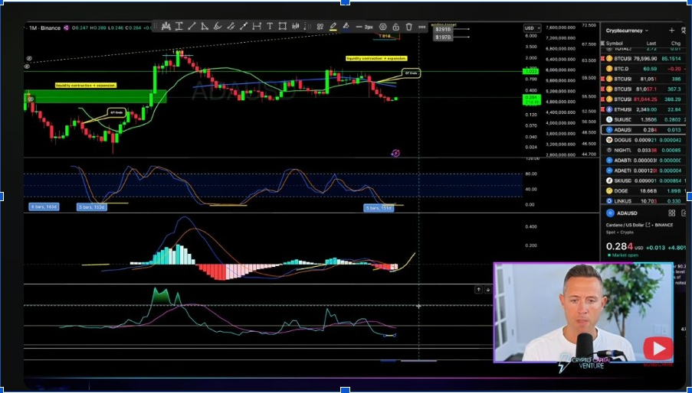Select the BTC.D watchlist row
The image size is (692, 393).
click(x=644, y=69)
